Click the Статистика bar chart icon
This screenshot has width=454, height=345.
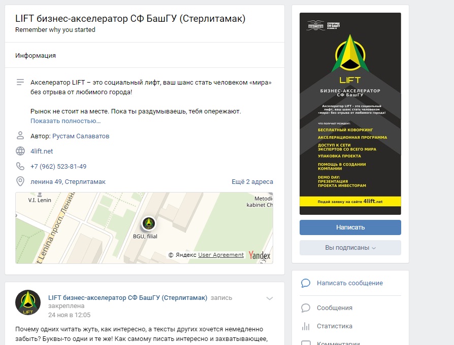(306, 326)
